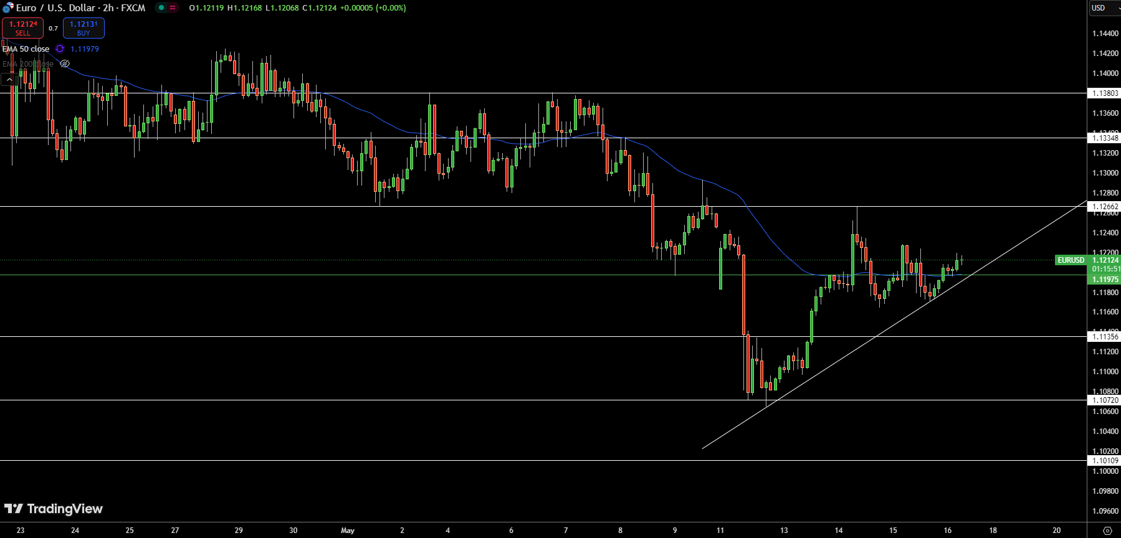This screenshot has width=1121, height=538.
Task: Select the EMA 50 close indicator label
Action: (x=26, y=49)
